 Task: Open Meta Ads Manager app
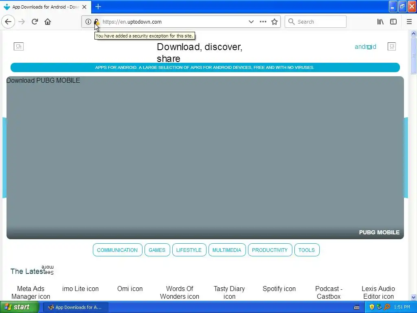pos(31,293)
